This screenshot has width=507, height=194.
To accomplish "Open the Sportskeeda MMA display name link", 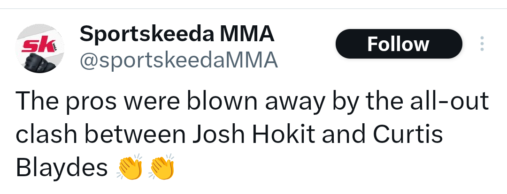I will 177,34.
